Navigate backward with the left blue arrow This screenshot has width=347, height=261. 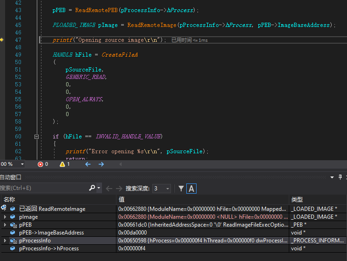[88, 164]
